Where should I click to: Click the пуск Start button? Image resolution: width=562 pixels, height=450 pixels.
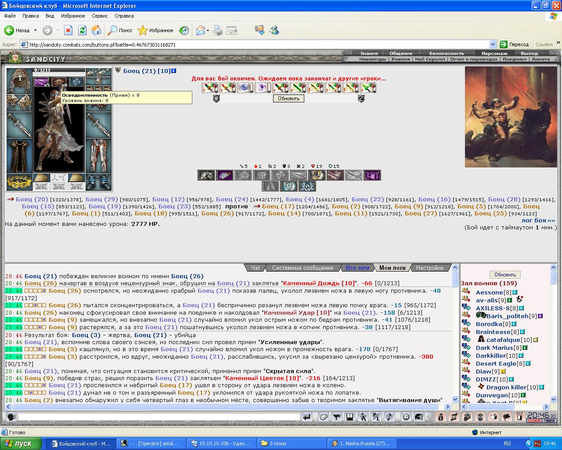point(21,443)
